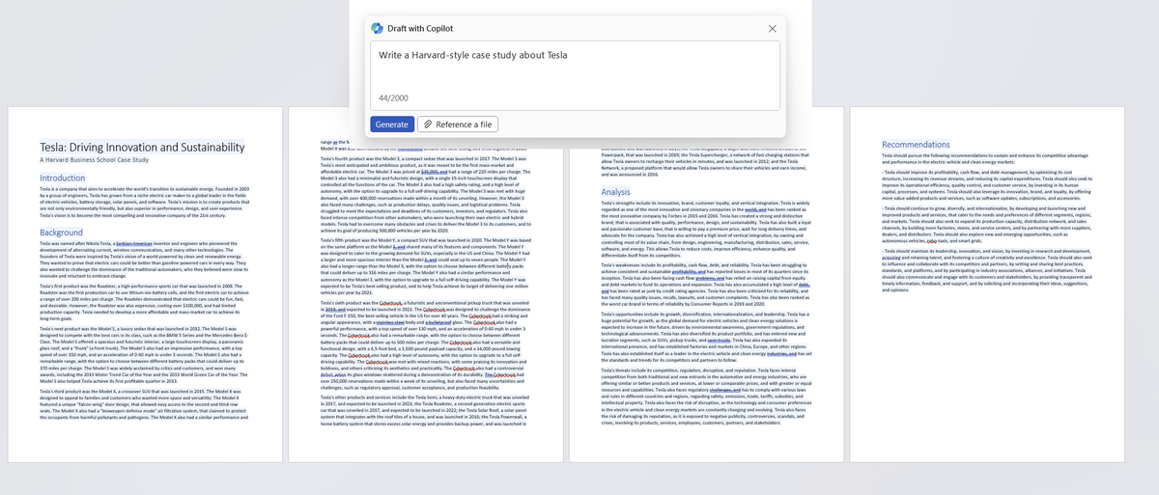Viewport: 1159px width, 495px height.
Task: Click paragraph starting 'Tesla's threats include'
Action: click(x=705, y=396)
